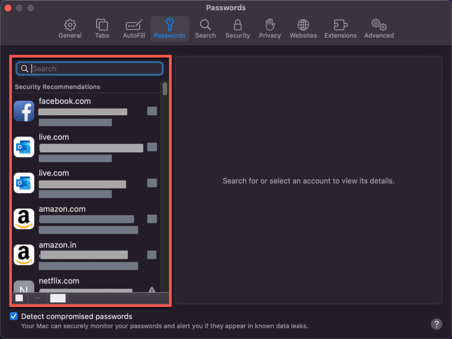Screen dimensions: 452x339
Task: Click the Facebook logo icon
Action: pos(24,111)
